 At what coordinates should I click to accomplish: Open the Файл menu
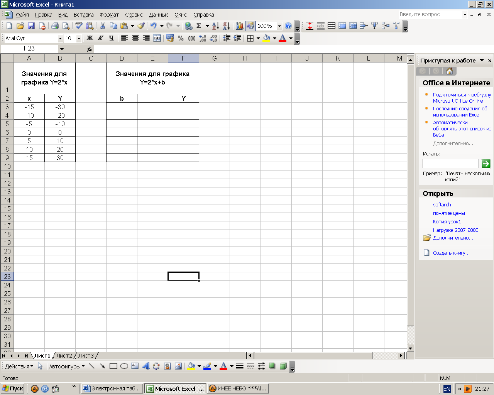[22, 15]
